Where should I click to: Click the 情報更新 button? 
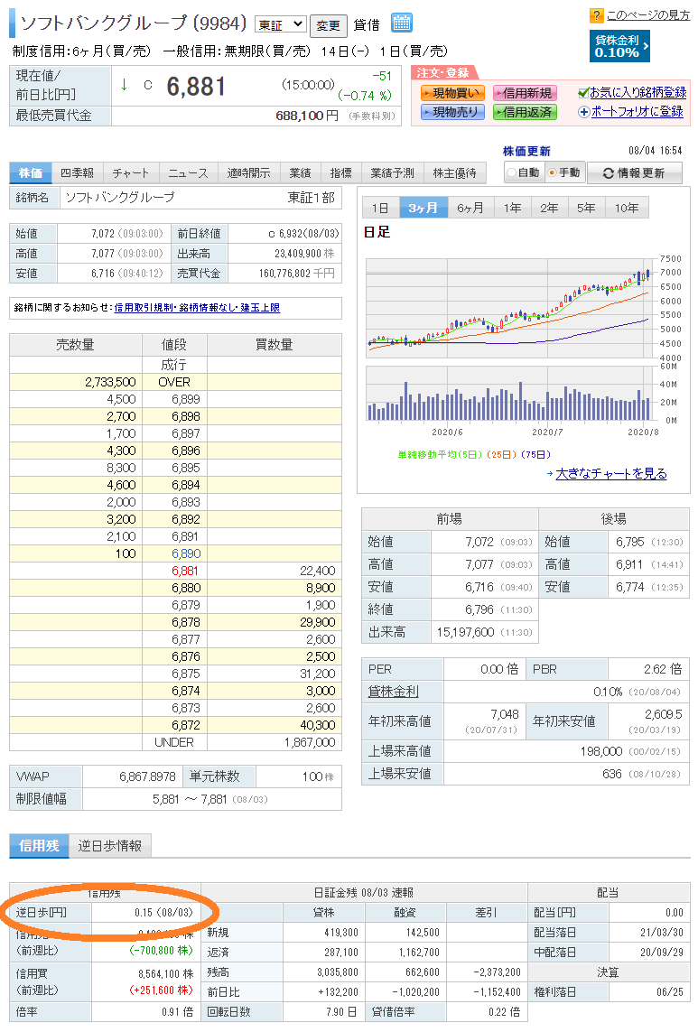point(634,173)
